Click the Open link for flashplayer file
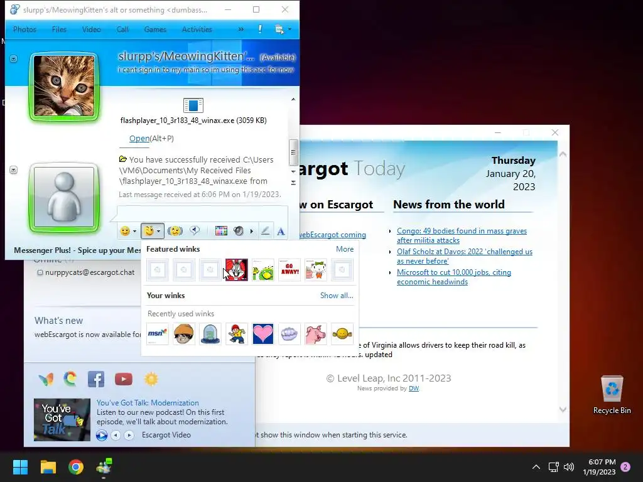Image resolution: width=643 pixels, height=482 pixels. click(139, 139)
